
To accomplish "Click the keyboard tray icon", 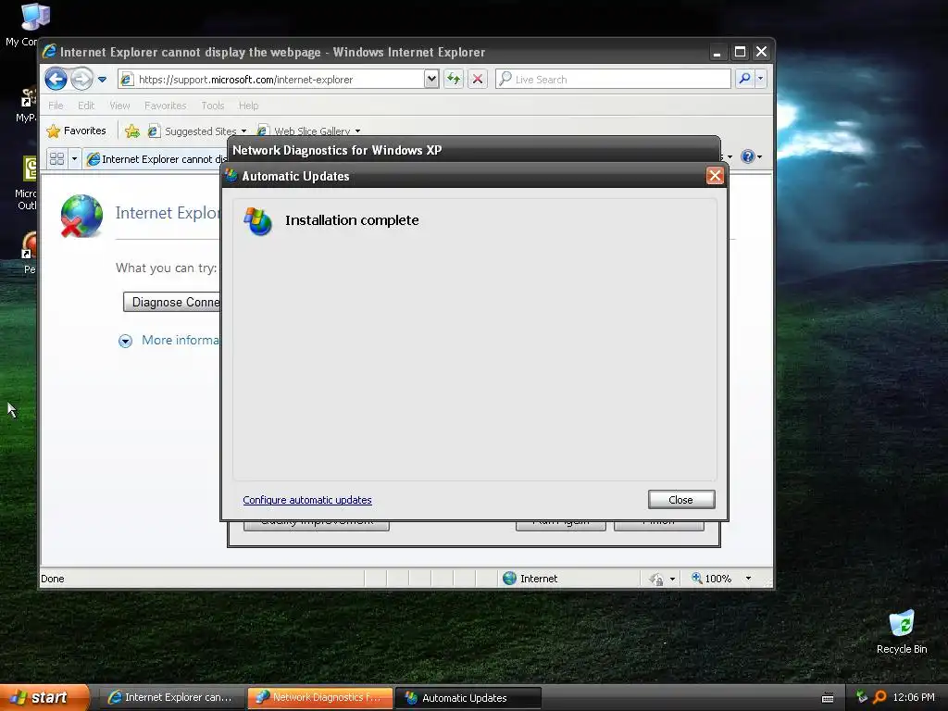I will coord(828,698).
